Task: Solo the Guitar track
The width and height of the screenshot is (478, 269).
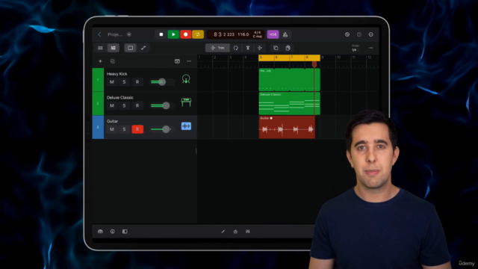Action: (x=124, y=129)
